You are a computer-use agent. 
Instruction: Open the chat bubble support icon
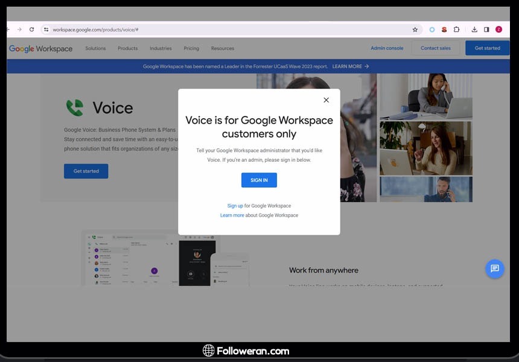pyautogui.click(x=494, y=268)
